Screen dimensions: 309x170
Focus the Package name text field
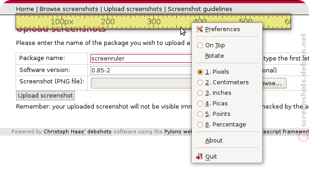(141, 59)
